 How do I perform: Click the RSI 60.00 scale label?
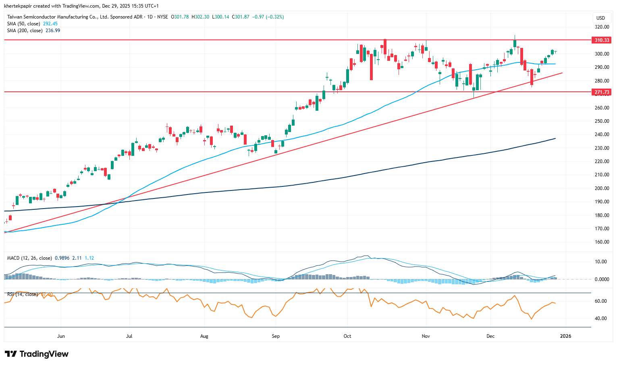coord(601,301)
